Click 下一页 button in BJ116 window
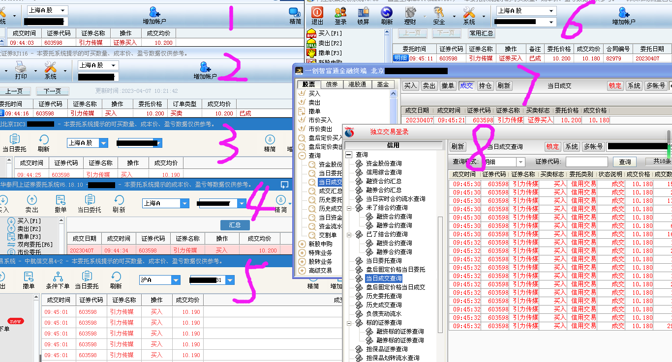This screenshot has height=362, width=672. click(x=52, y=91)
